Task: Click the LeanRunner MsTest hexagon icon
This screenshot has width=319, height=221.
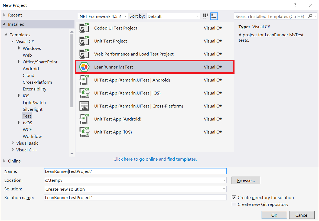Action: point(84,67)
